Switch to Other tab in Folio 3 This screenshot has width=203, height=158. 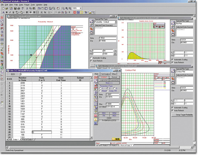coord(114,74)
